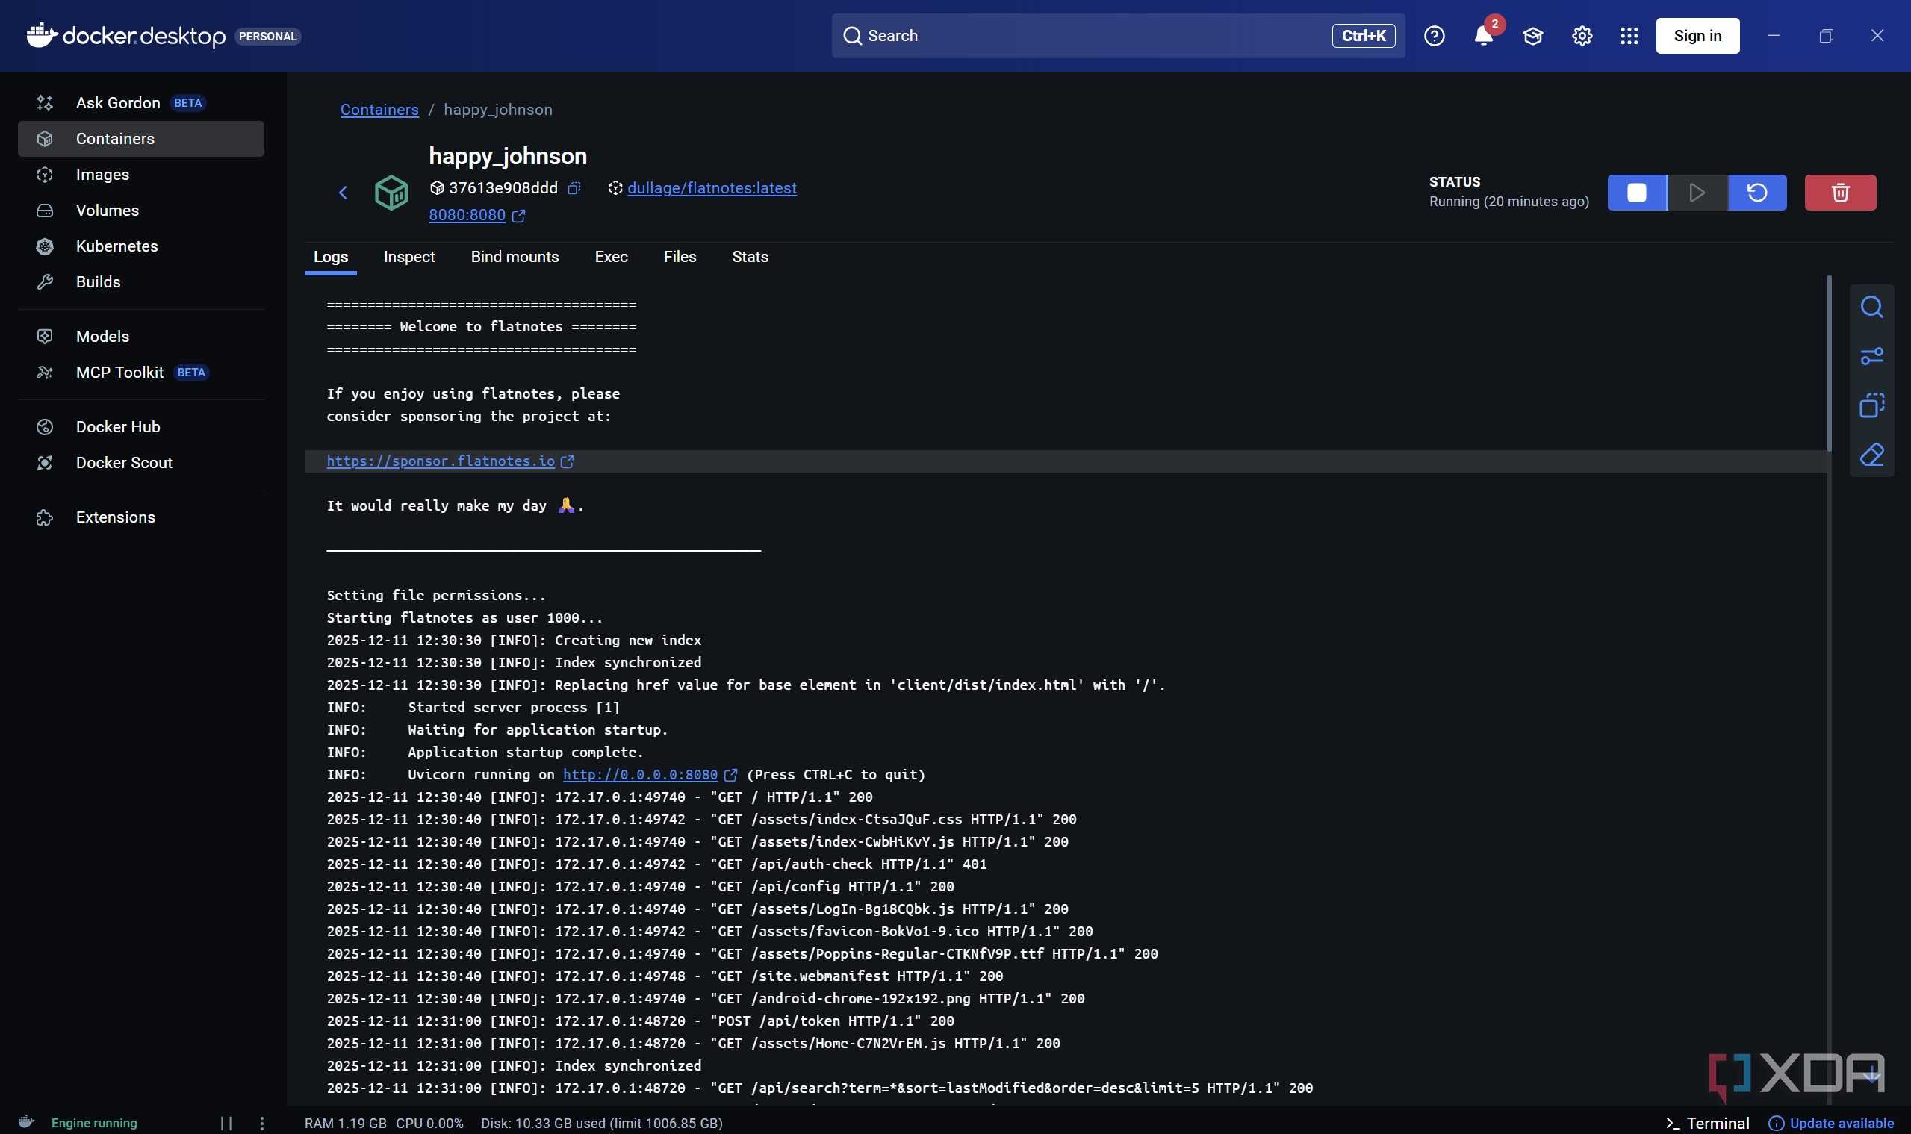Open Docker Desktop settings gear
The width and height of the screenshot is (1911, 1134).
pyautogui.click(x=1582, y=36)
